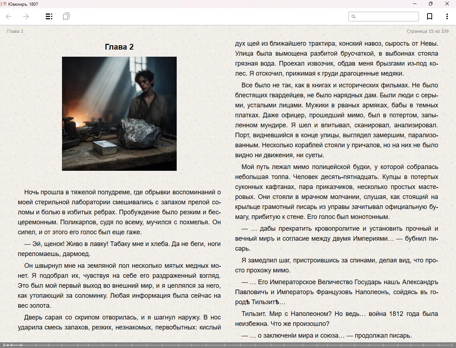
Task: Click the reading progress bar at bottom
Action: coord(228,345)
